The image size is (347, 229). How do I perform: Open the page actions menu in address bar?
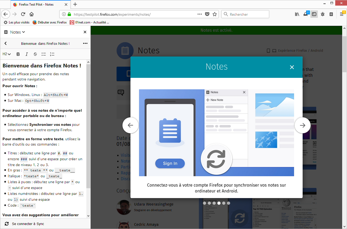tap(200, 14)
